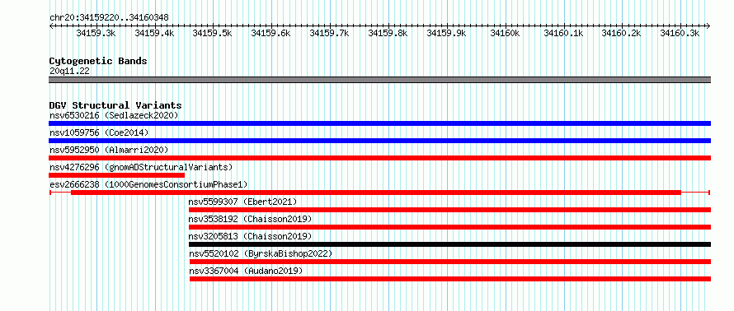Click the ruler's right end arrow
734x311 pixels.
tap(708, 26)
